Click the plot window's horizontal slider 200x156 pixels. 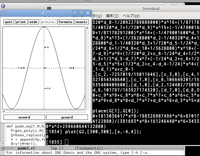[44, 111]
